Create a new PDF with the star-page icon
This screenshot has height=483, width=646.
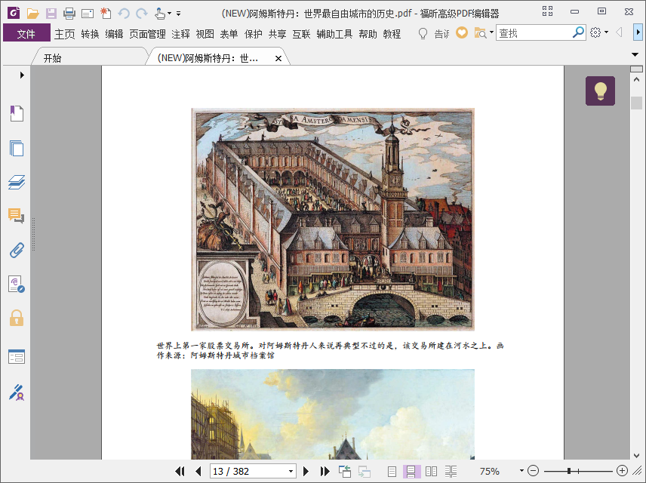[106, 13]
